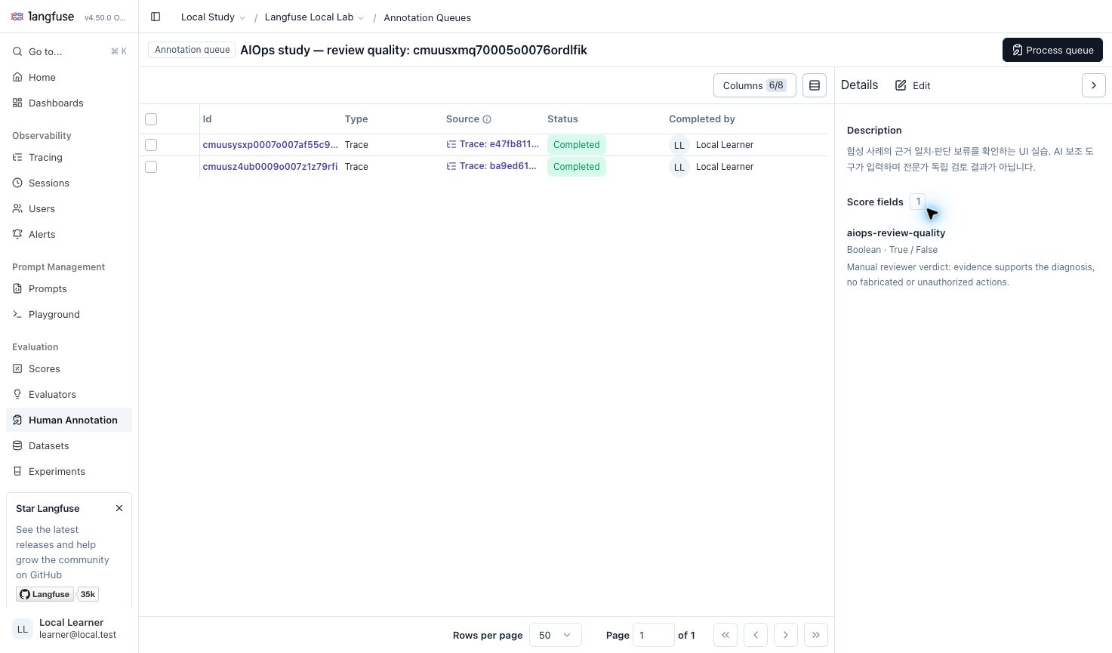1112x653 pixels.
Task: Collapse the Details panel with the chevron
Action: tap(1093, 85)
